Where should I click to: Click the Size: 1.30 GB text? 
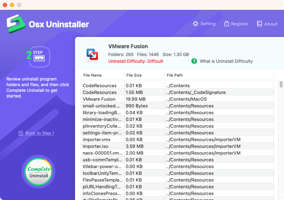(x=176, y=55)
